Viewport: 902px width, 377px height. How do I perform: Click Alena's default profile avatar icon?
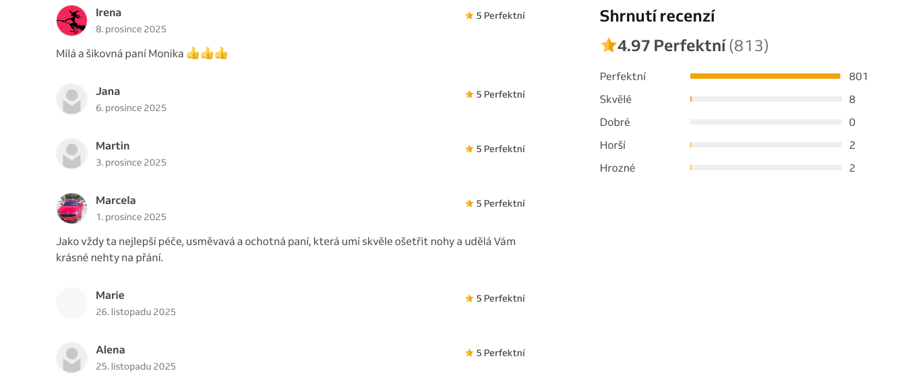coord(71,357)
